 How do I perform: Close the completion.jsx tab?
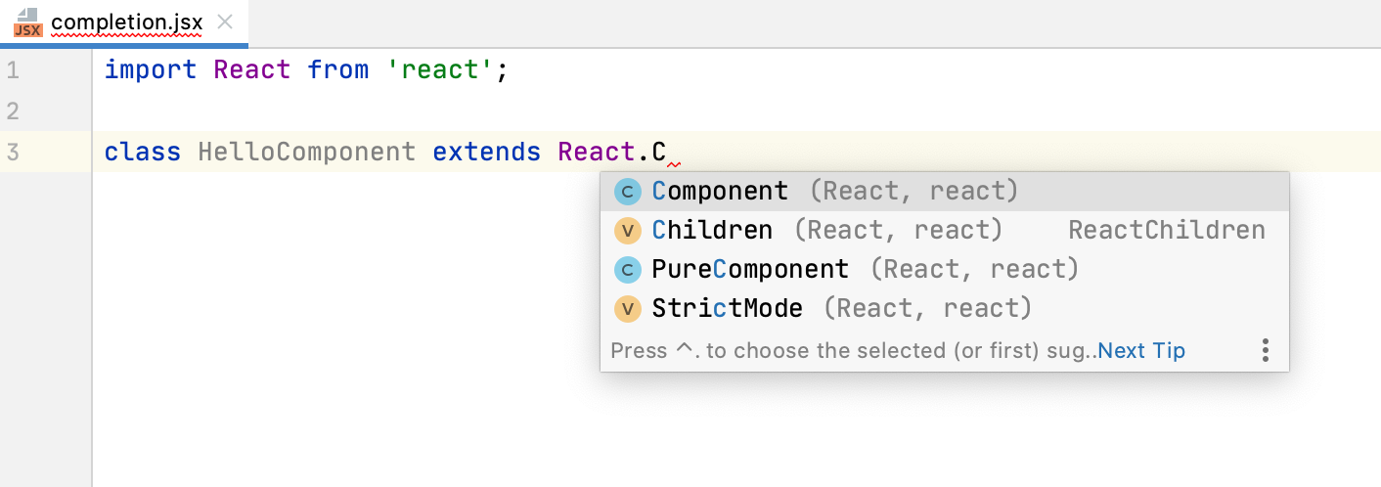pyautogui.click(x=225, y=22)
